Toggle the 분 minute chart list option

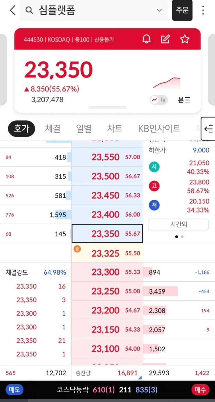tap(184, 100)
